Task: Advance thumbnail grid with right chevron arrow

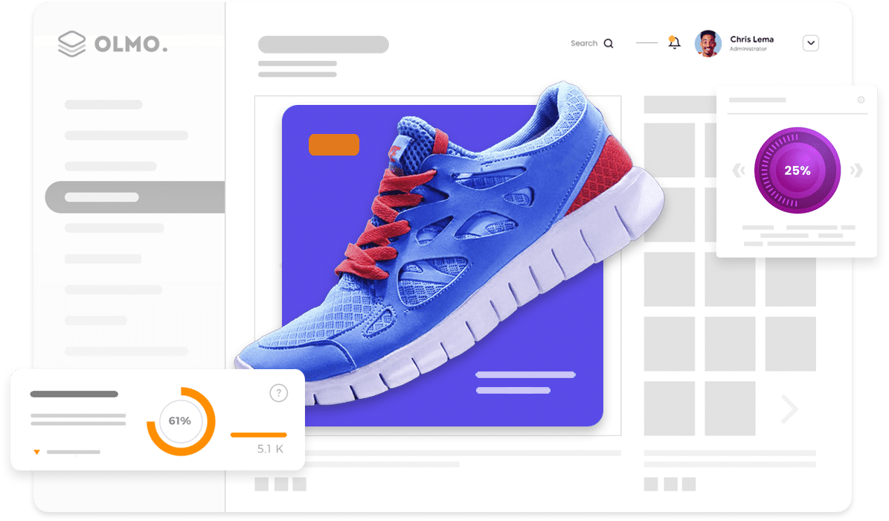Action: coord(790,409)
